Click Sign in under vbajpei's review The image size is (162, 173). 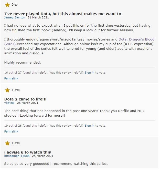[x=89, y=126]
